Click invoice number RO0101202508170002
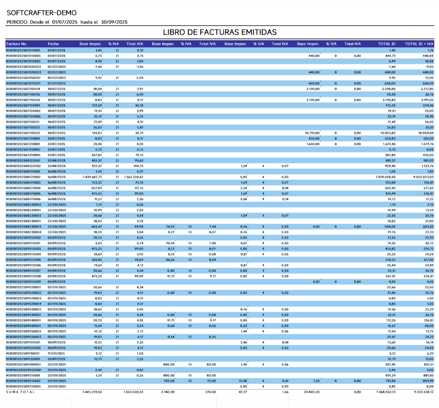 click(x=23, y=177)
